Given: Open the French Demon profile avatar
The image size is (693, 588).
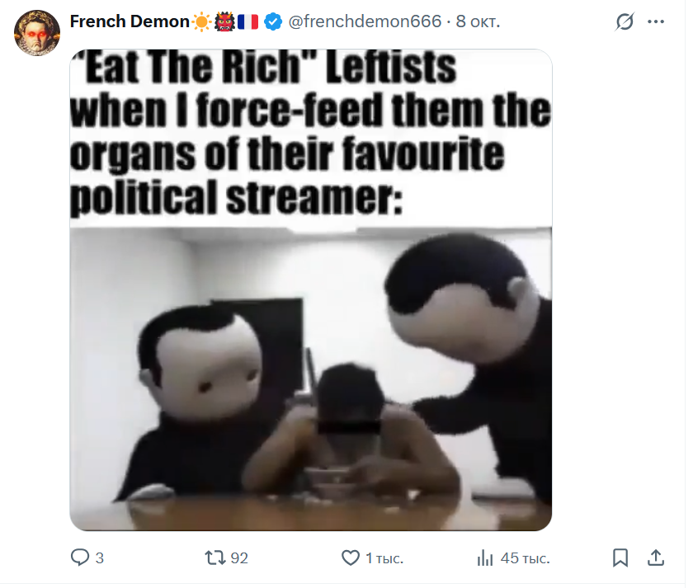Looking at the screenshot, I should [37, 33].
